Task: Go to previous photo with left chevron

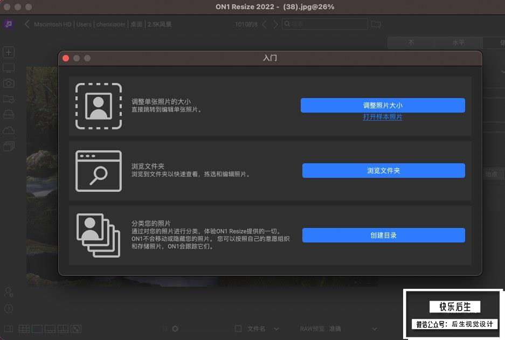Action: tap(265, 24)
